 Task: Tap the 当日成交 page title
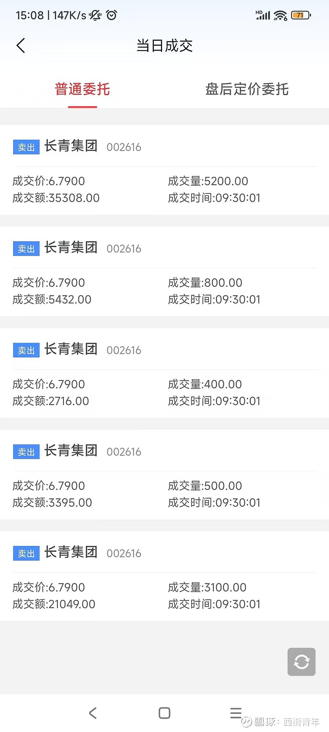point(164,45)
